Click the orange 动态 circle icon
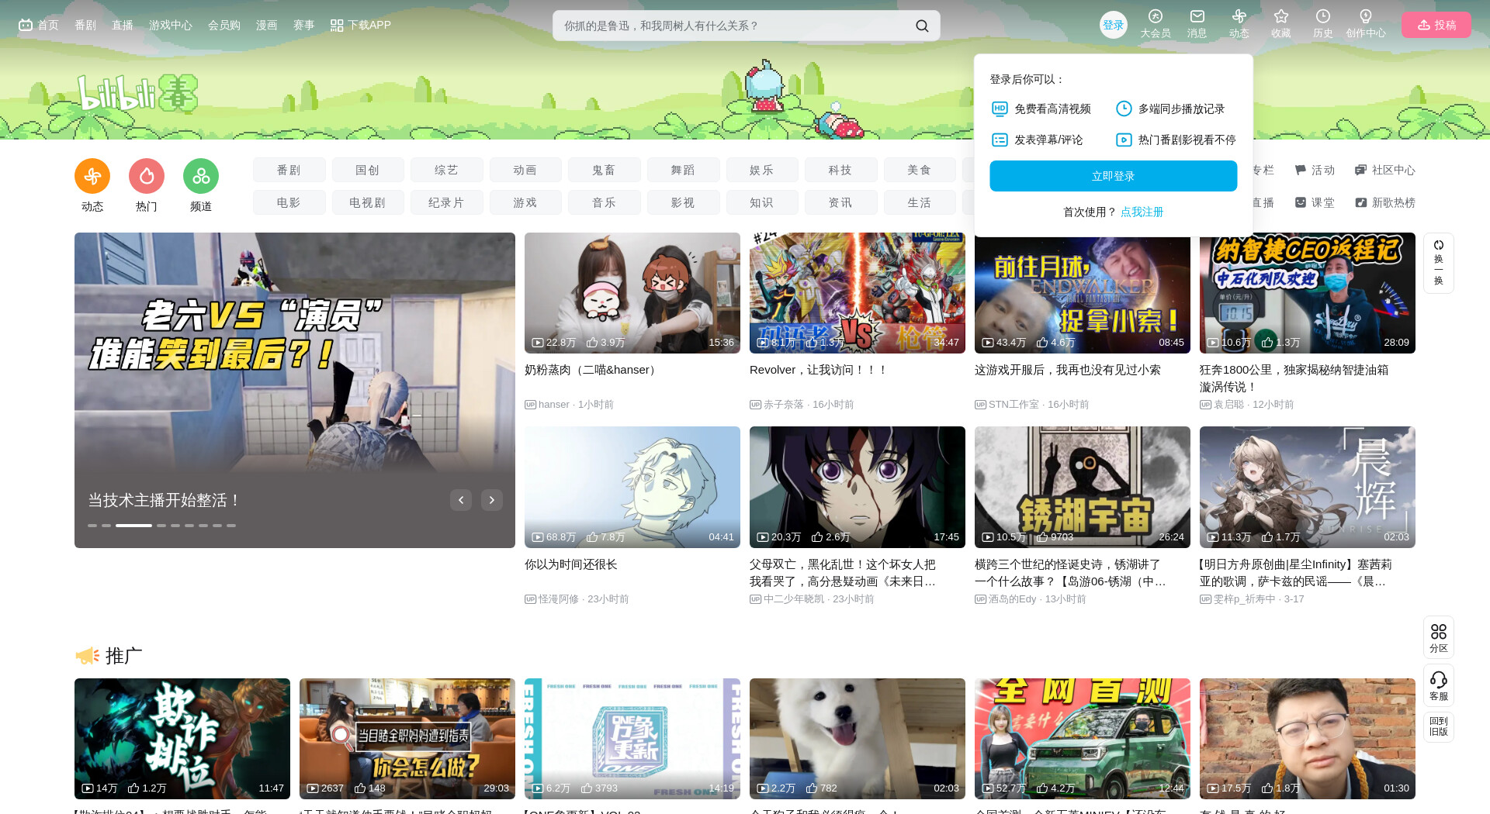Screen dimensions: 1490x814 [x=92, y=177]
